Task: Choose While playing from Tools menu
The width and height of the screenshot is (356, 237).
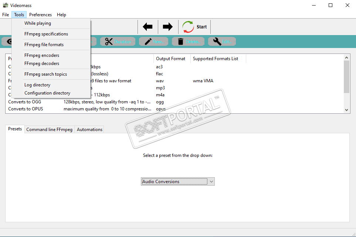Action: (x=51, y=23)
